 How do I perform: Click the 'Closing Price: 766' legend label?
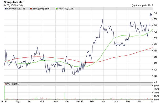(16, 9)
